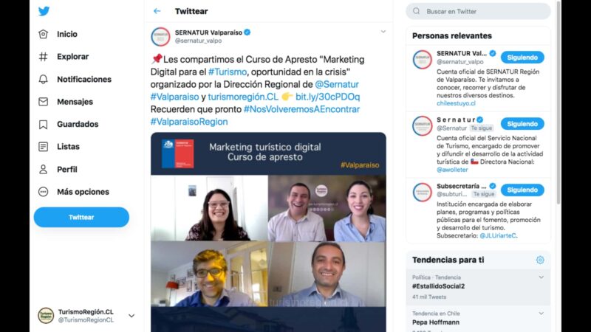Viewport: 591px width, 332px height.
Task: Open the TurismoRegión.CL account switcher chevron
Action: point(131,316)
